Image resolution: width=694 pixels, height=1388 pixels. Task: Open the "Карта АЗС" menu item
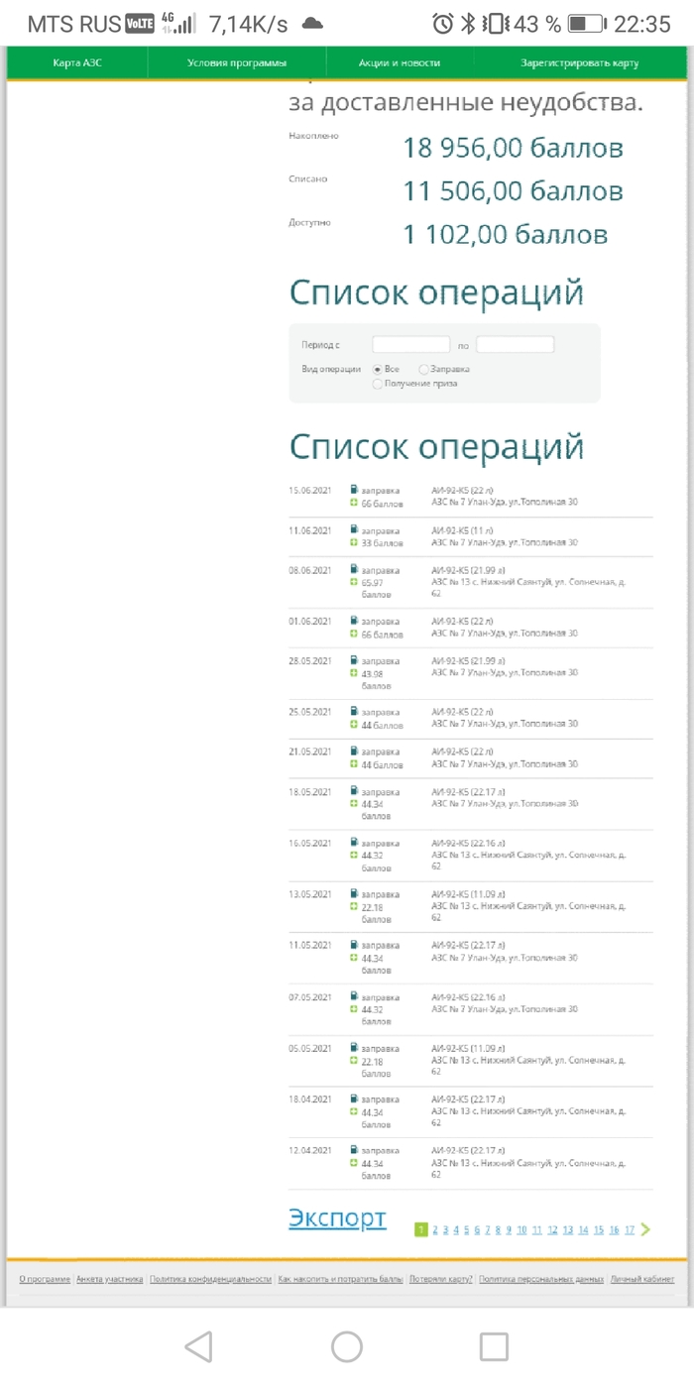pyautogui.click(x=77, y=63)
